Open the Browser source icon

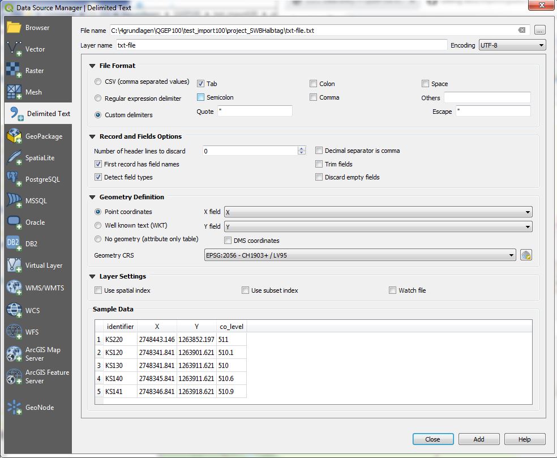click(14, 27)
